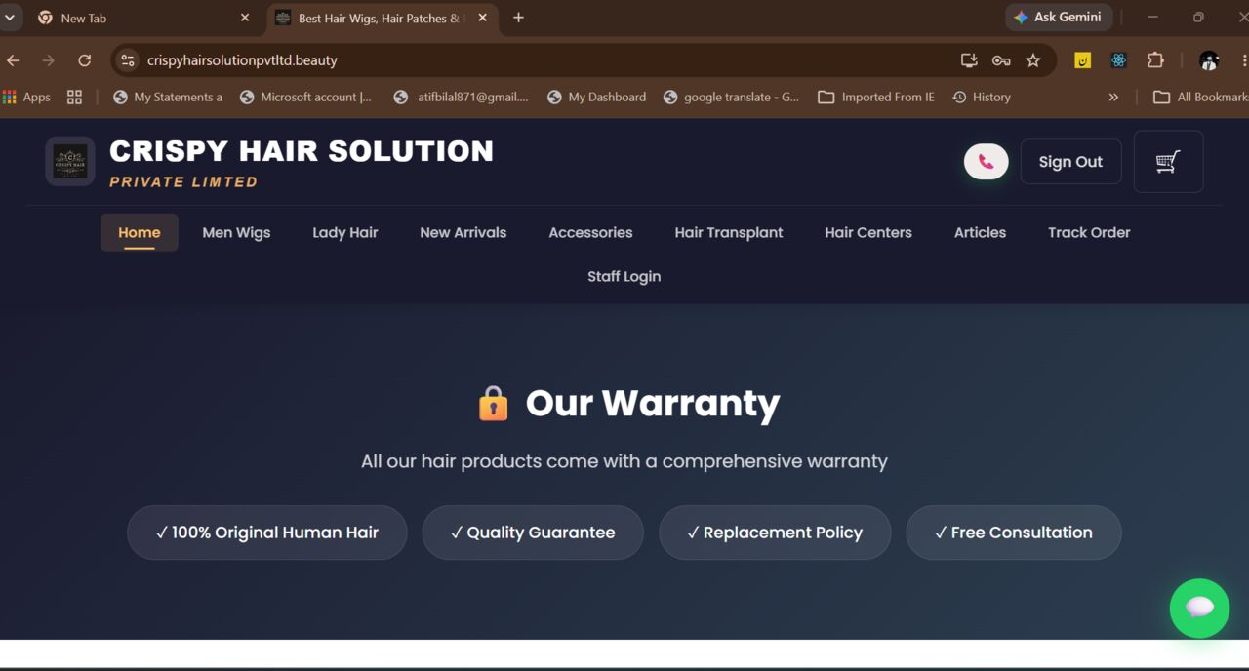Show more bookmarks with the double chevron
The height and width of the screenshot is (671, 1249).
(x=1113, y=97)
